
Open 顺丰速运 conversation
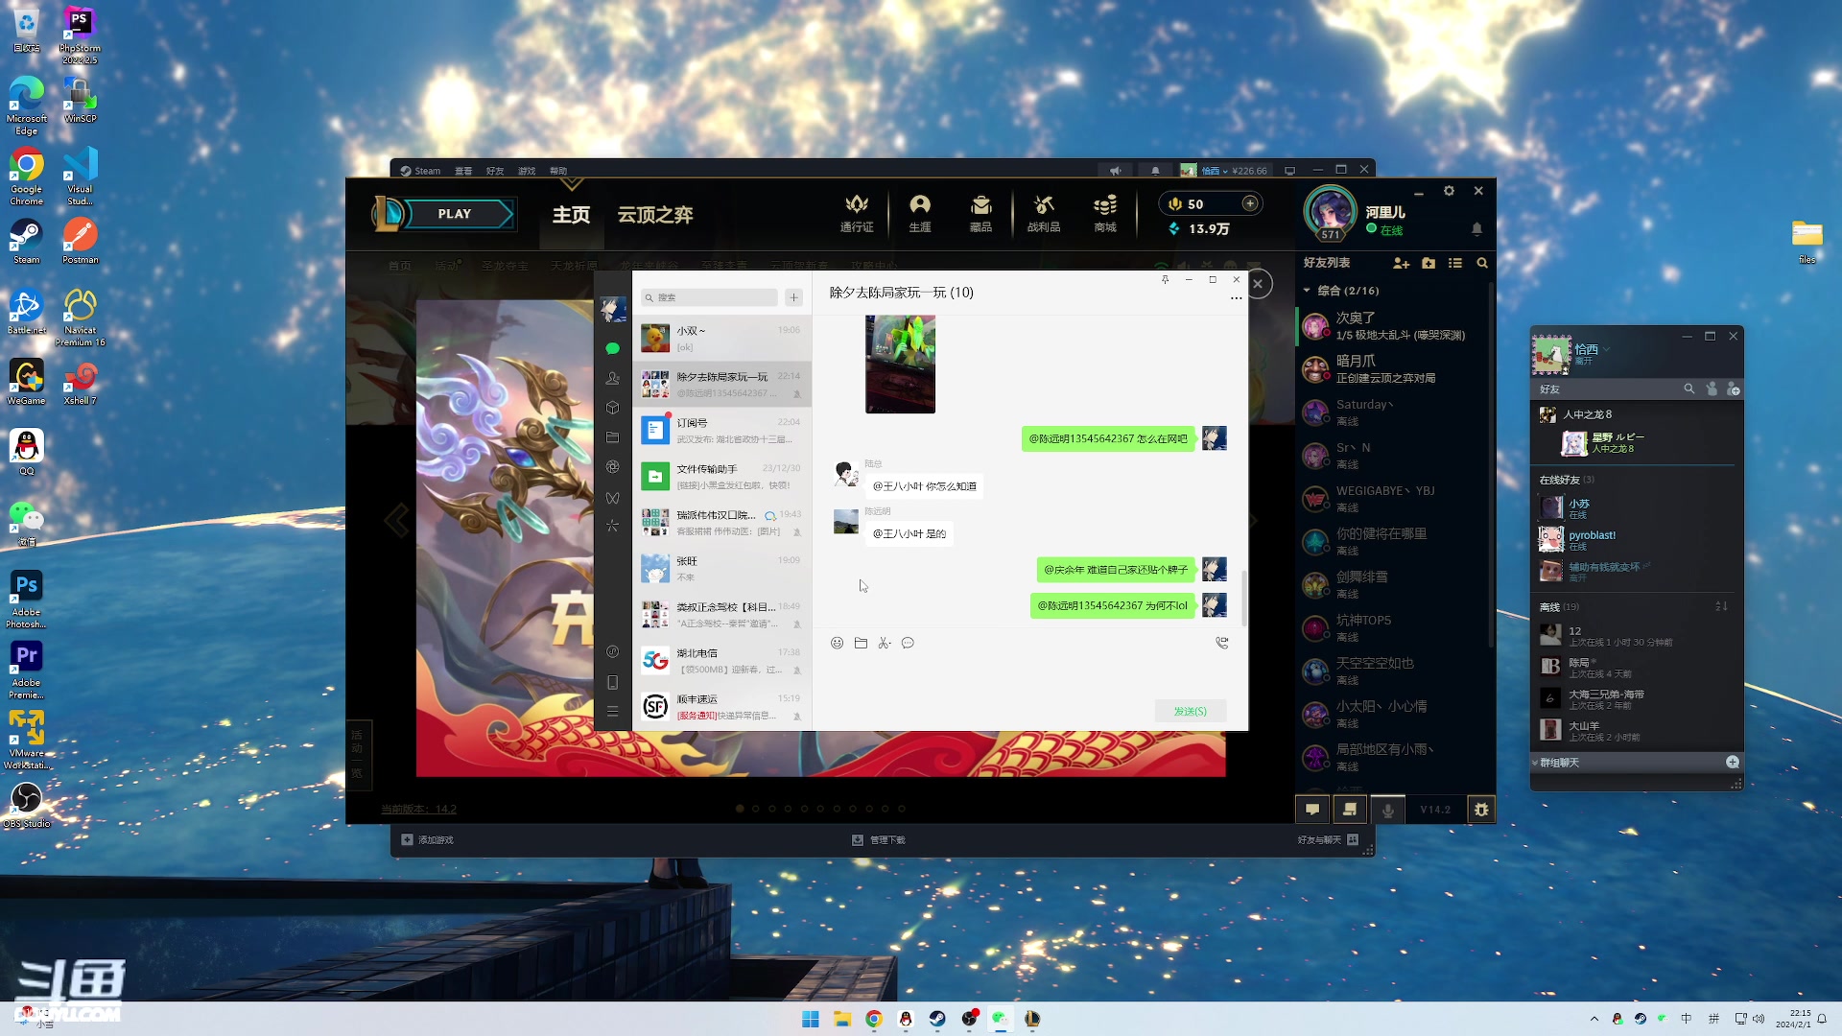click(722, 707)
